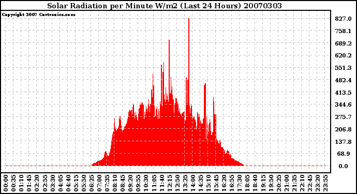Click the x-axis time label 11:05

(x=154, y=183)
